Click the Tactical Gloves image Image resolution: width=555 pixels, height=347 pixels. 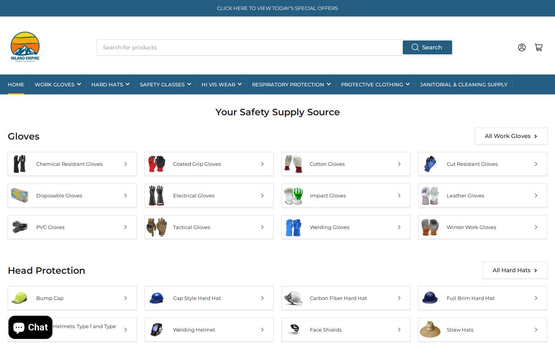[x=156, y=227]
